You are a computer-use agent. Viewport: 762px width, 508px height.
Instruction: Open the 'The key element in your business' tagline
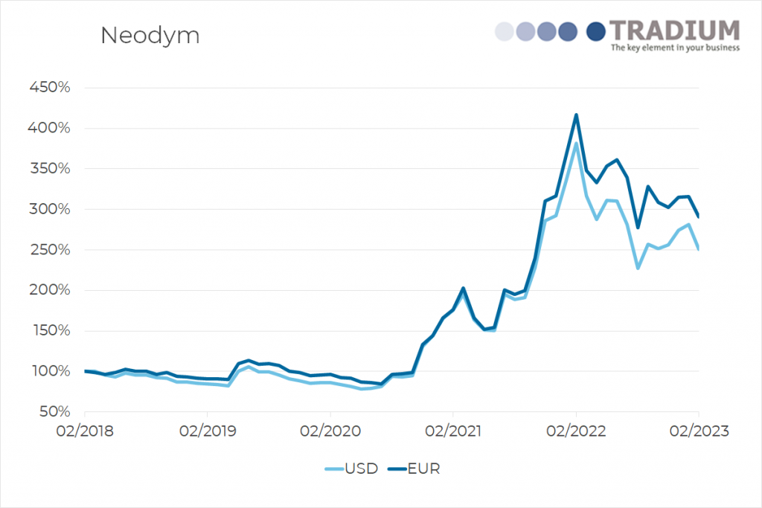[675, 48]
